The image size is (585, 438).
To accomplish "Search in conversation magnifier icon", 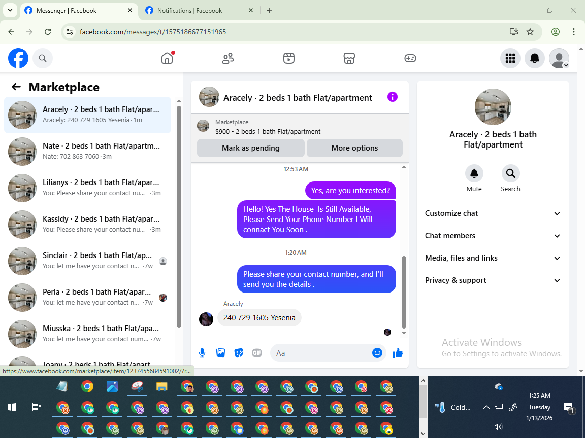I will (x=510, y=173).
